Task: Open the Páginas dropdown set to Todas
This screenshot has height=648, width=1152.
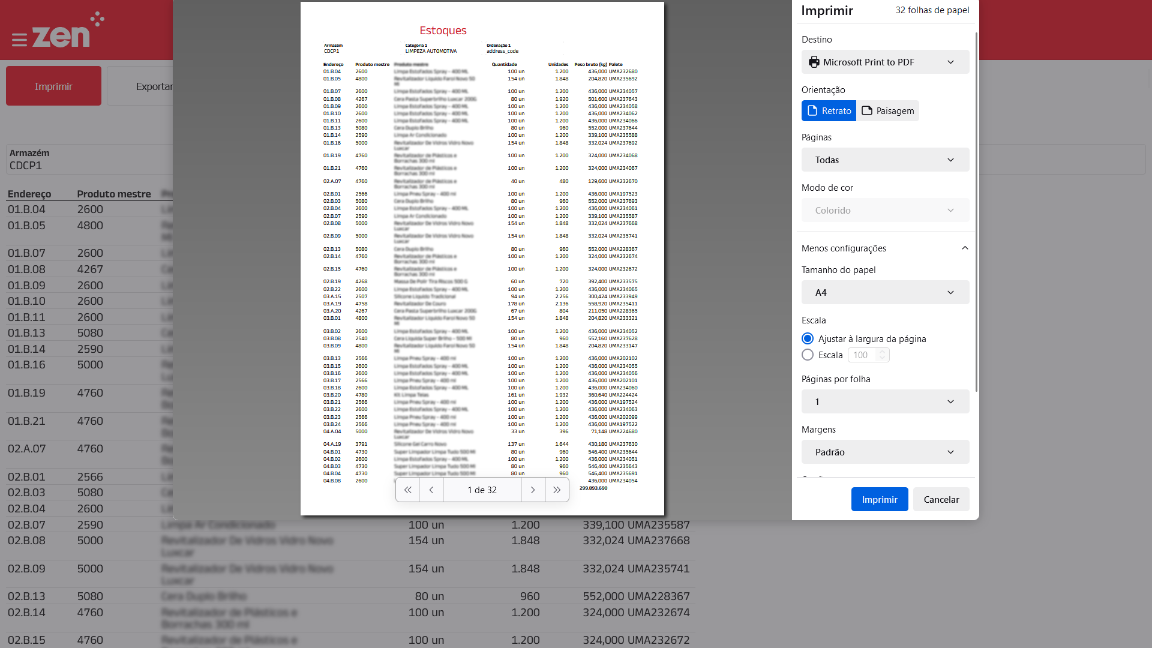Action: coord(885,160)
